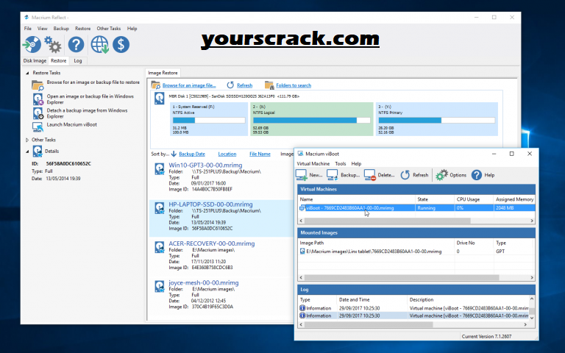The width and height of the screenshot is (565, 353).
Task: Click Refresh in viBoot toolbar
Action: tap(414, 175)
